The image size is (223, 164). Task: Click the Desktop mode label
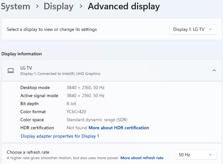tap(35, 87)
